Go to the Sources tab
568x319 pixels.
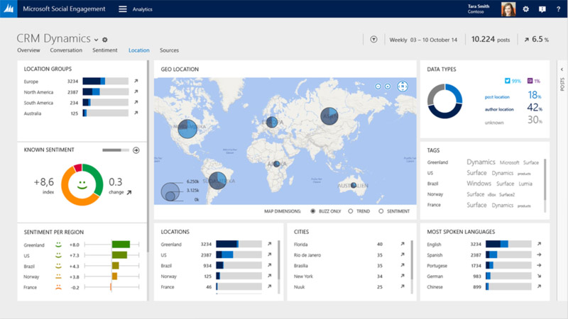pos(169,50)
